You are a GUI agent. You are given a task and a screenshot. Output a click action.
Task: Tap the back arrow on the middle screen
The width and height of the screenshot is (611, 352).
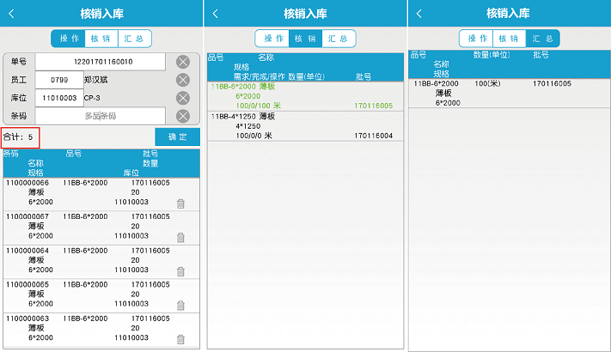216,13
